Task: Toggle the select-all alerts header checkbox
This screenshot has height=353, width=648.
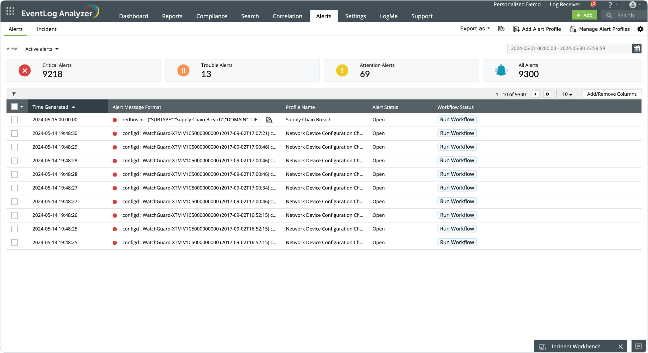Action: (x=15, y=107)
